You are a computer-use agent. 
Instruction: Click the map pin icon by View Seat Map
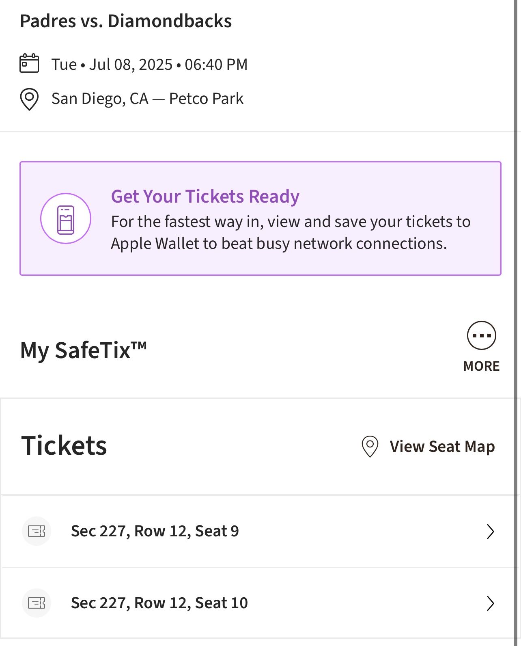point(370,447)
